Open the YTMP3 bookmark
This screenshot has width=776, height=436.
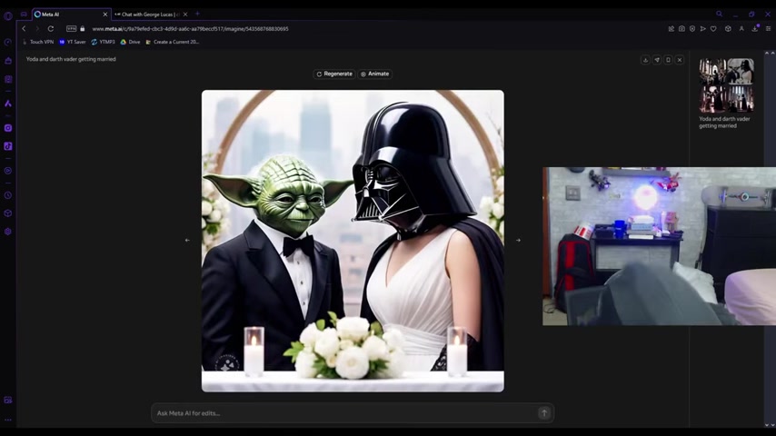103,42
